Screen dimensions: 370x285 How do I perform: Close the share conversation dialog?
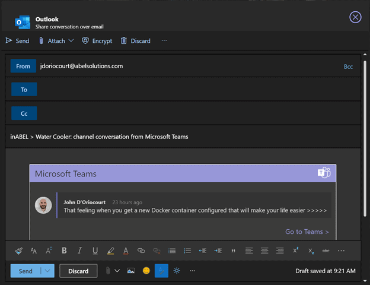click(355, 17)
